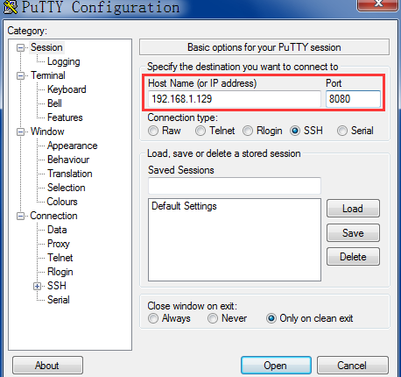
Task: Click the PuTTY icon in title bar
Action: (x=11, y=7)
